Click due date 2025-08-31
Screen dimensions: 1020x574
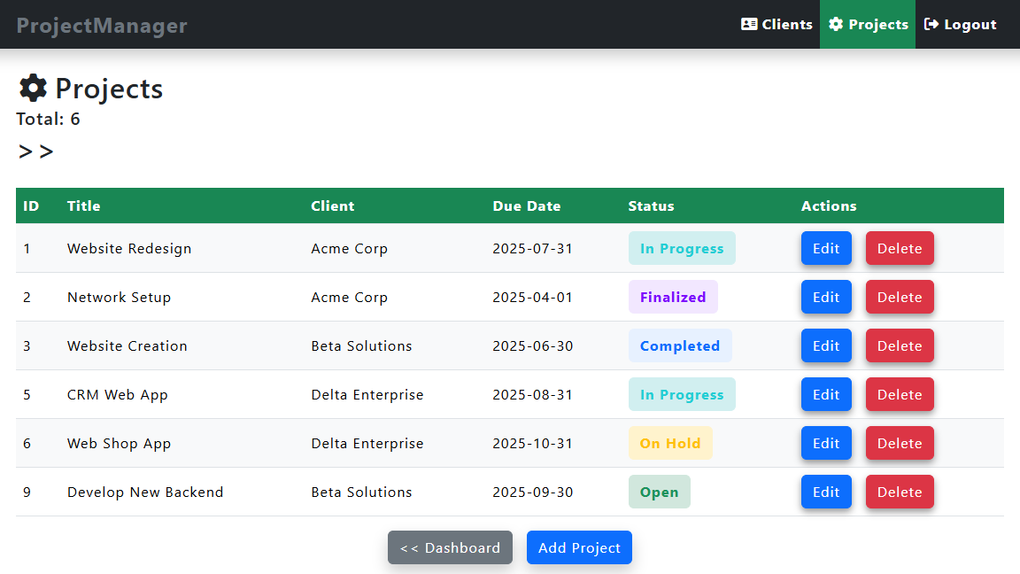(x=533, y=394)
